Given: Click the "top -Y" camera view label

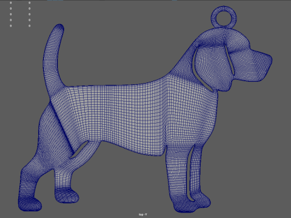Looking at the screenshot, I should (143, 214).
